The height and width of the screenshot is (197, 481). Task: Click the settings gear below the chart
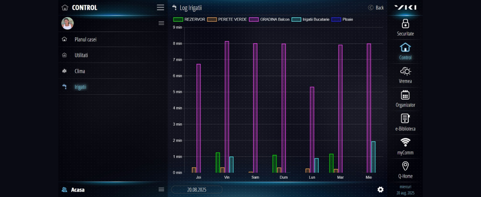(380, 189)
